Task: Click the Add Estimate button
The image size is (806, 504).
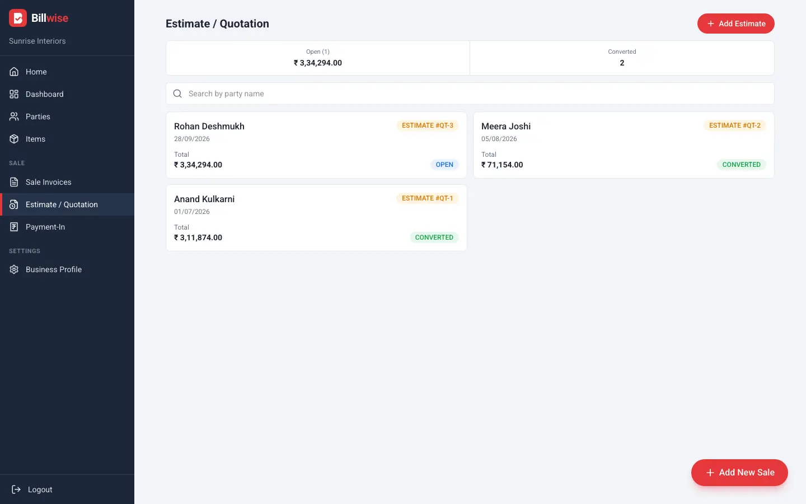Action: [735, 24]
